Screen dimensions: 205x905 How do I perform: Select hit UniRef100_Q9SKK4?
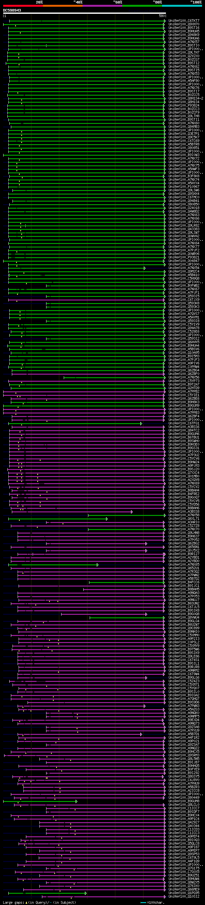[x=184, y=194]
